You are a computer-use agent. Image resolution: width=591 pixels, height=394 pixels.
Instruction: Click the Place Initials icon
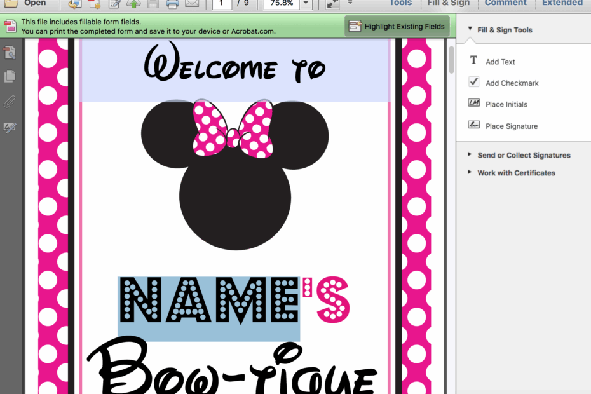(x=474, y=102)
